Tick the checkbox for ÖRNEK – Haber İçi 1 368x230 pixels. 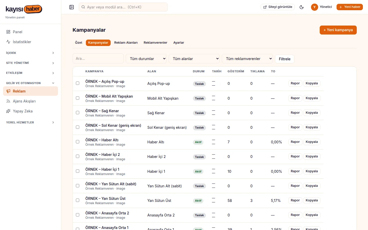77,171
